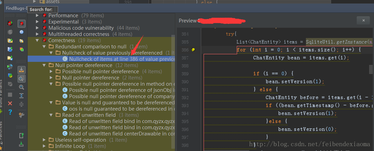374x151 pixels.
Task: Select Read of unwritten field centerDrawable
Action: coord(122,134)
